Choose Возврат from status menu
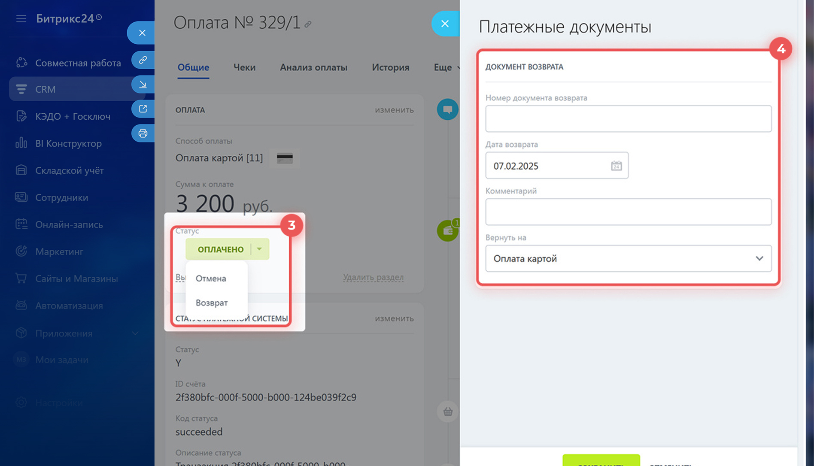This screenshot has height=466, width=814. coord(212,303)
